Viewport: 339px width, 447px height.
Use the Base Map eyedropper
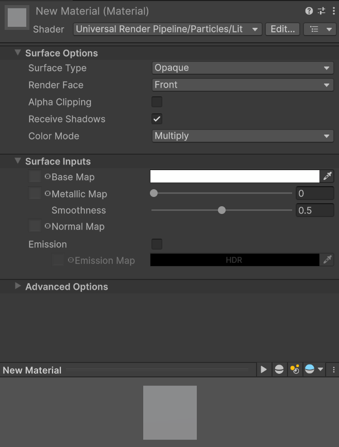(x=327, y=176)
